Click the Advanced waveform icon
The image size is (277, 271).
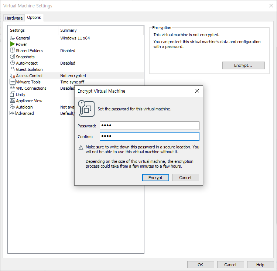pos(12,113)
